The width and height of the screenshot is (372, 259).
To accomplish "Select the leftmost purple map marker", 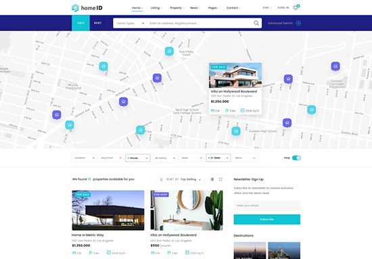I will (57, 115).
